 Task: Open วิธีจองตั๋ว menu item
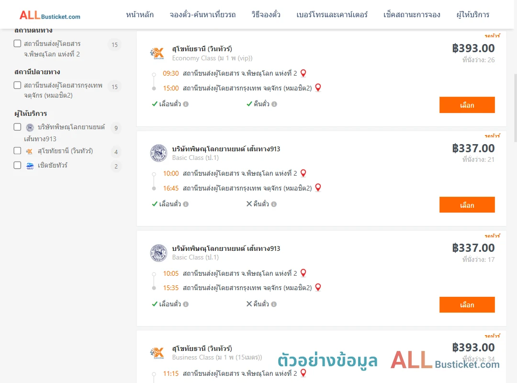tap(266, 14)
